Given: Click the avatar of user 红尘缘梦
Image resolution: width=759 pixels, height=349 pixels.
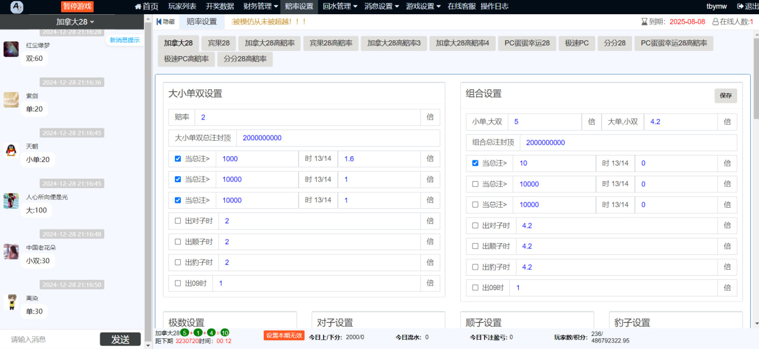Looking at the screenshot, I should click(x=11, y=49).
